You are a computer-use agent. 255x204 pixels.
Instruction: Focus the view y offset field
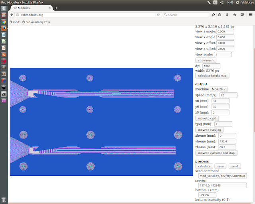point(226,43)
